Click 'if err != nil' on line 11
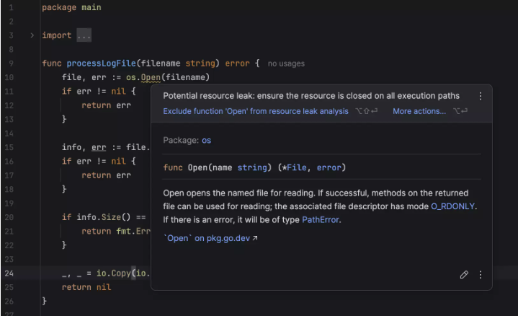Viewport: 518px width, 316px height. coord(94,92)
